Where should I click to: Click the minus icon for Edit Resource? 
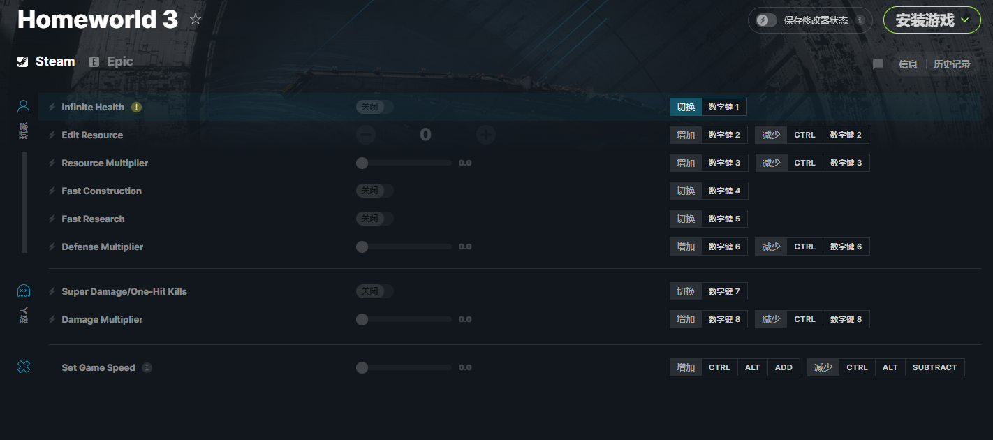[366, 135]
